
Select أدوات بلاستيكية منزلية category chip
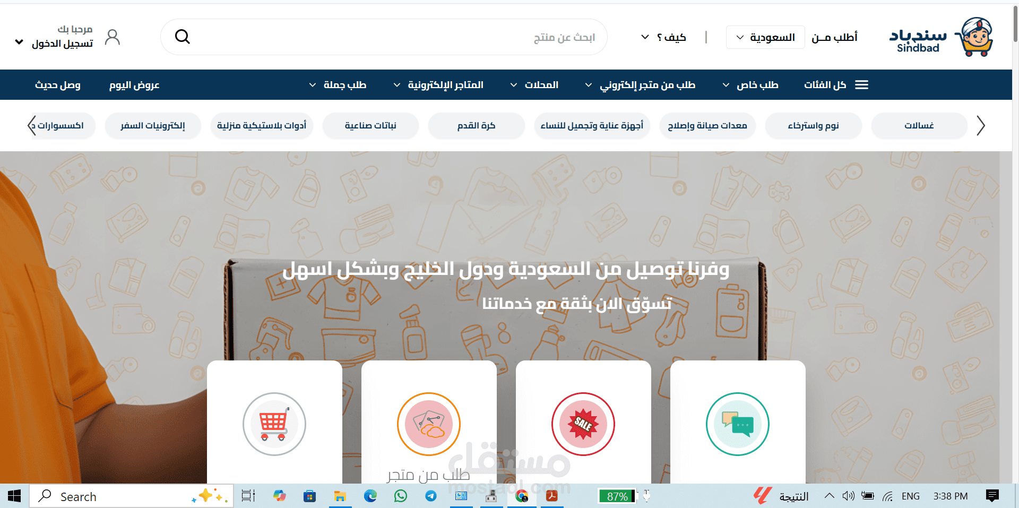click(x=262, y=126)
